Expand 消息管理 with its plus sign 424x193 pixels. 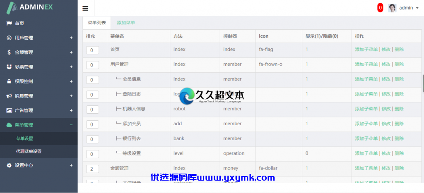point(71,96)
